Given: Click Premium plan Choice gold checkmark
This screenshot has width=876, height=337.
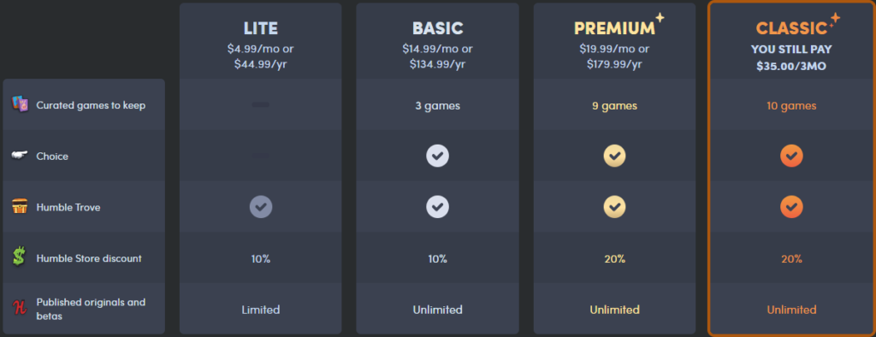Looking at the screenshot, I should (614, 156).
